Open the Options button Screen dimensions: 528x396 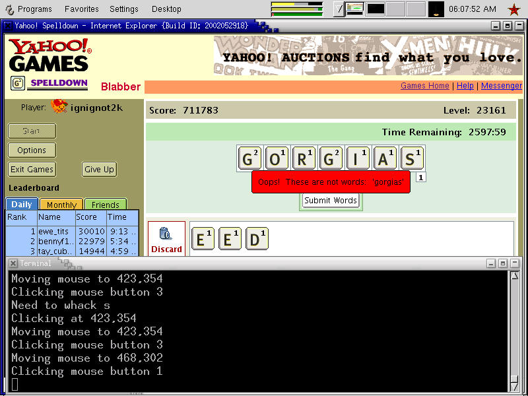tap(32, 150)
